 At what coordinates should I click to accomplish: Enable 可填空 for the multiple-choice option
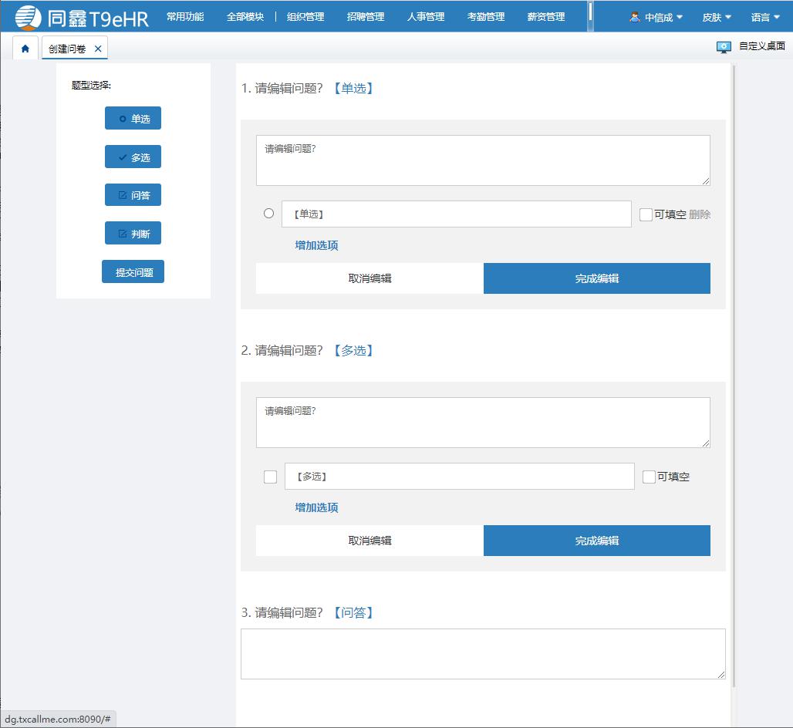pyautogui.click(x=649, y=477)
